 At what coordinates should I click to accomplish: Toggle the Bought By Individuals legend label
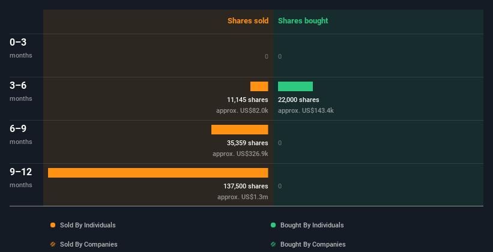[312, 225]
